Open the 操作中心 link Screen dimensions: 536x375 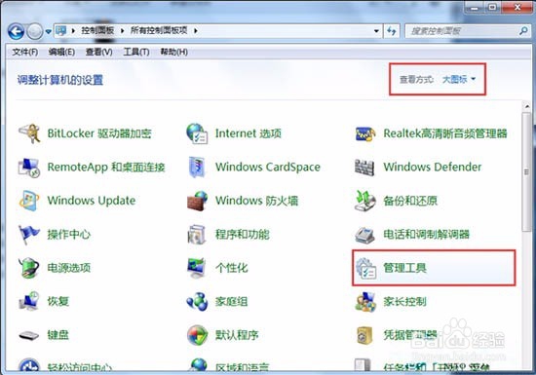coord(69,235)
